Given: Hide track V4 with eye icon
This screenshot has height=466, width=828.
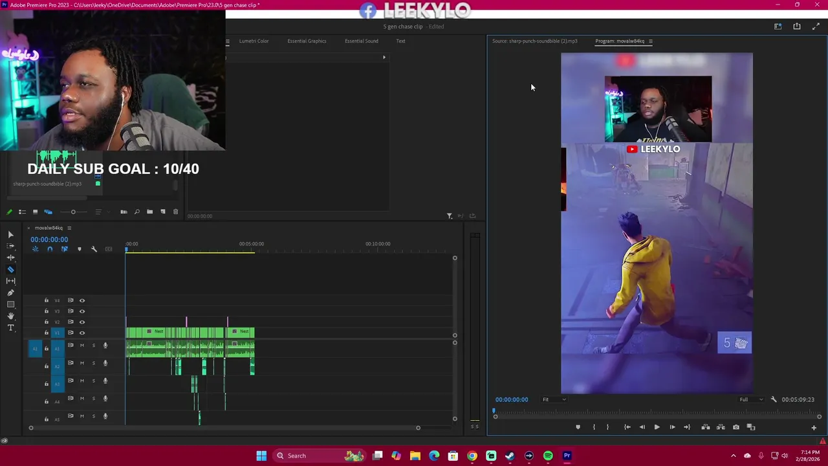Looking at the screenshot, I should (82, 300).
